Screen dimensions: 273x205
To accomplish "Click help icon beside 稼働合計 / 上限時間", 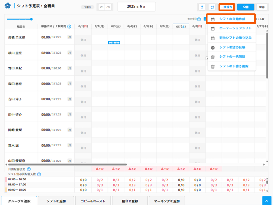I will point(69,26).
